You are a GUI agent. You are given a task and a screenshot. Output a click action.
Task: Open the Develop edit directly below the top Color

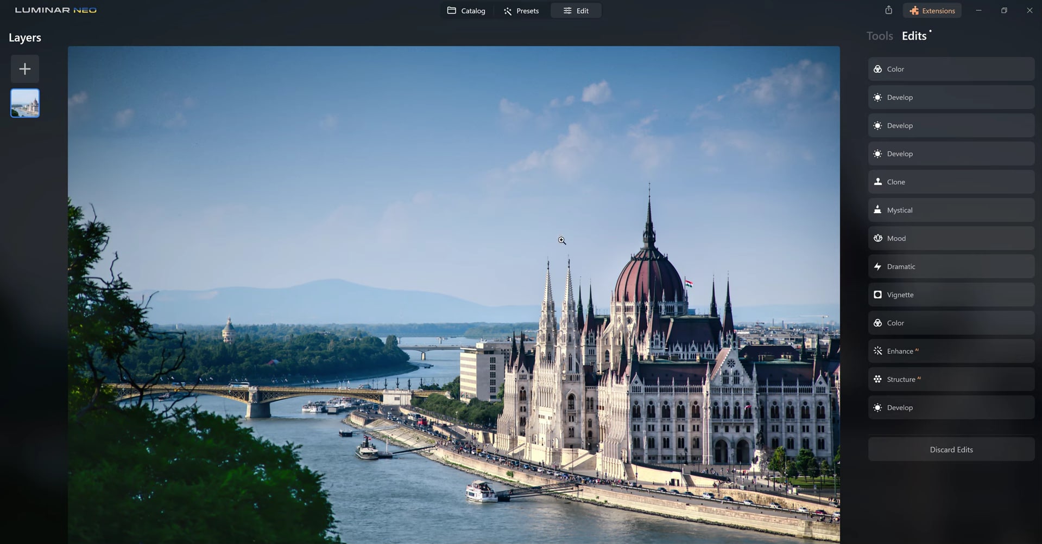click(951, 98)
